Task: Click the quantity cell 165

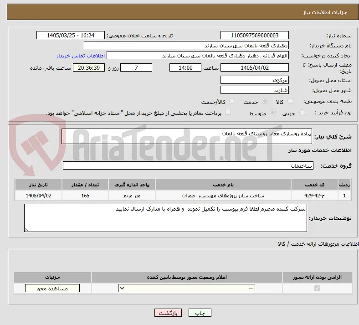Action: pos(85,196)
